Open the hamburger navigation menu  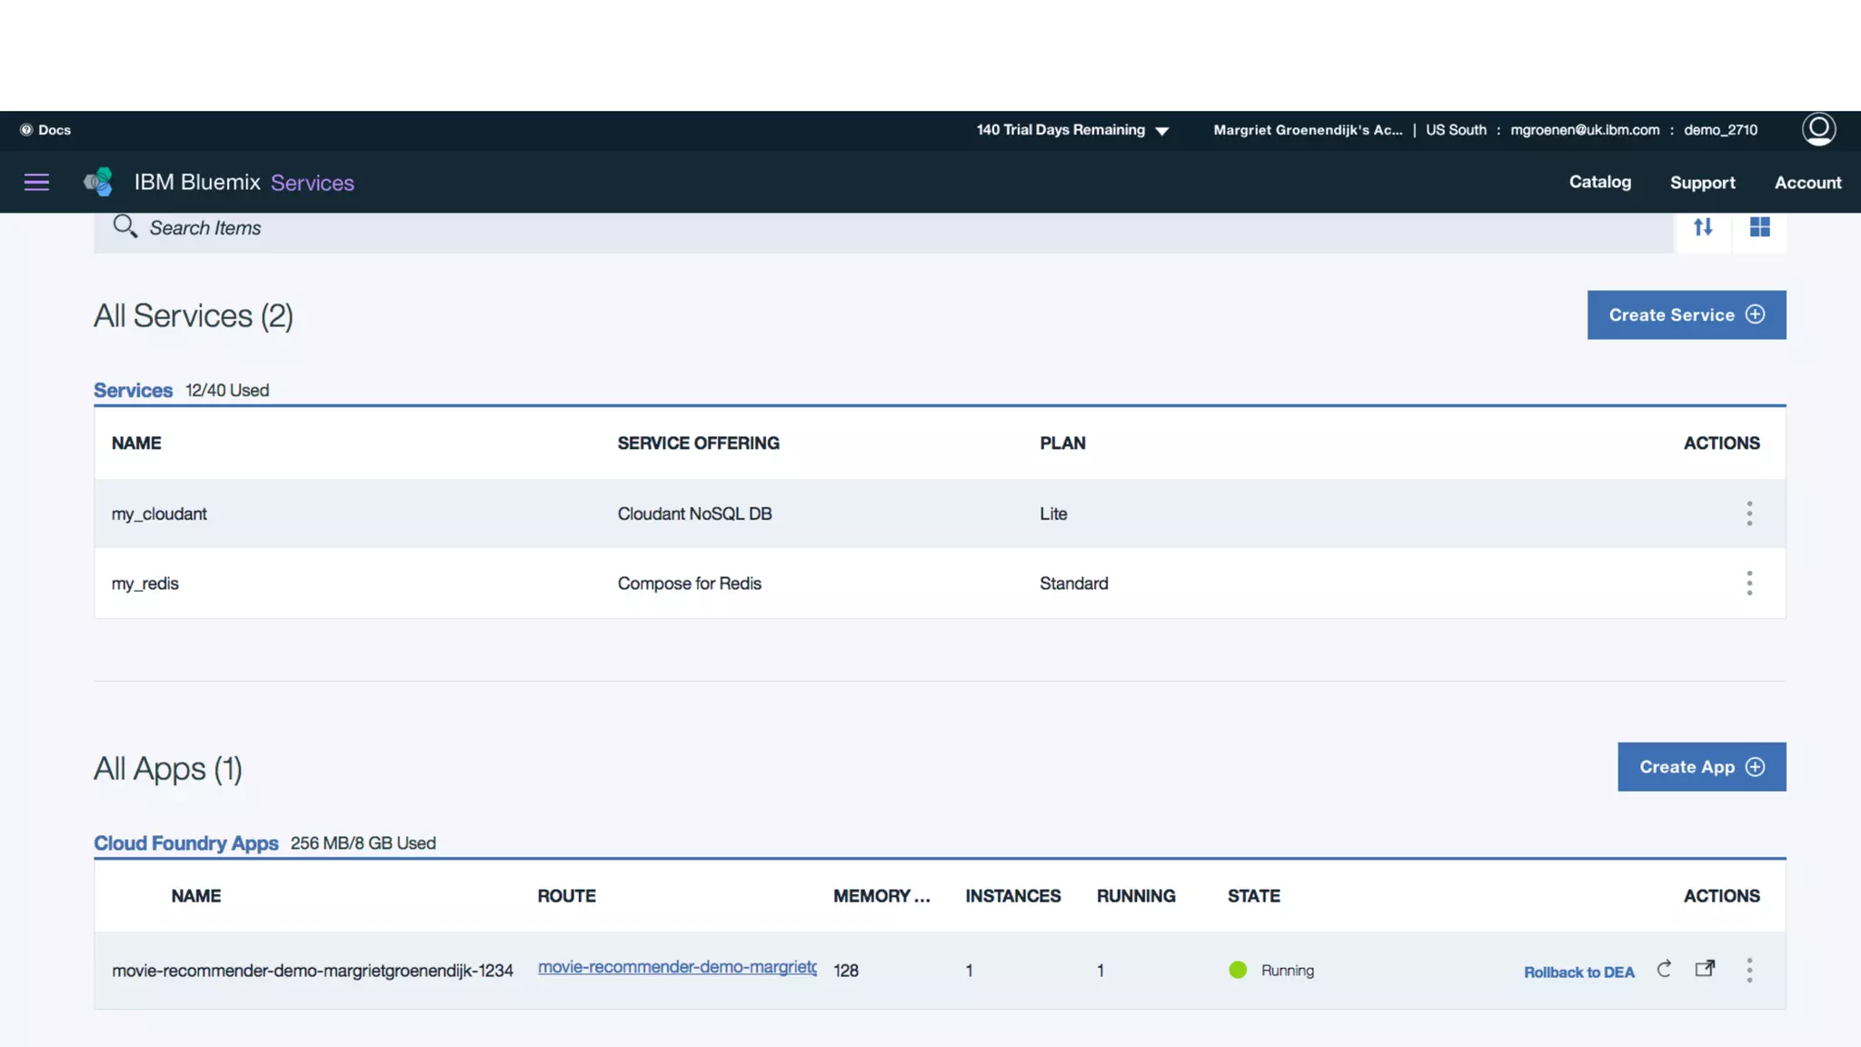click(36, 183)
